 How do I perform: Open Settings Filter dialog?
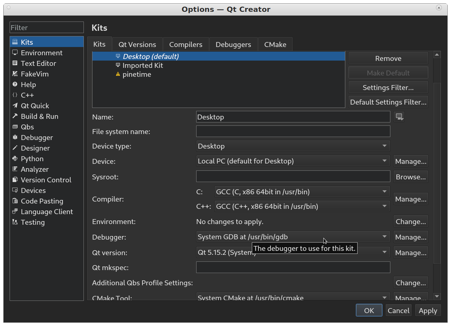388,87
